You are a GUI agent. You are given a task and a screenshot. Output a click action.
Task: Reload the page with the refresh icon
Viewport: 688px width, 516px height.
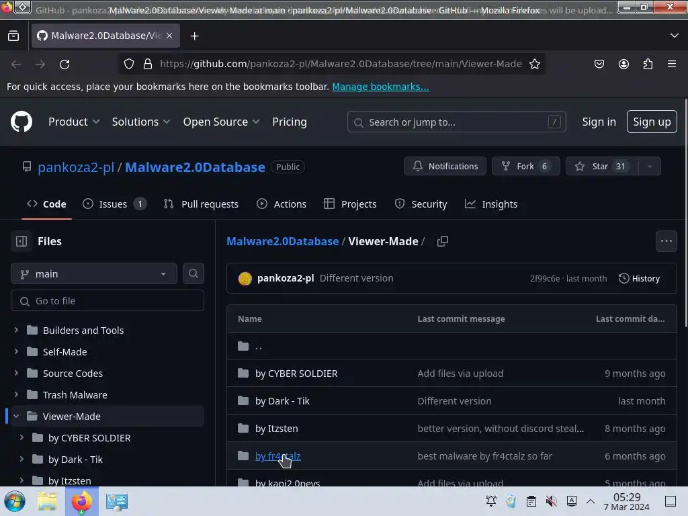pos(64,64)
